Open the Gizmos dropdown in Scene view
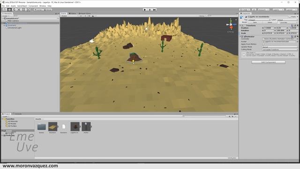The width and height of the screenshot is (300, 169). [x=203, y=16]
